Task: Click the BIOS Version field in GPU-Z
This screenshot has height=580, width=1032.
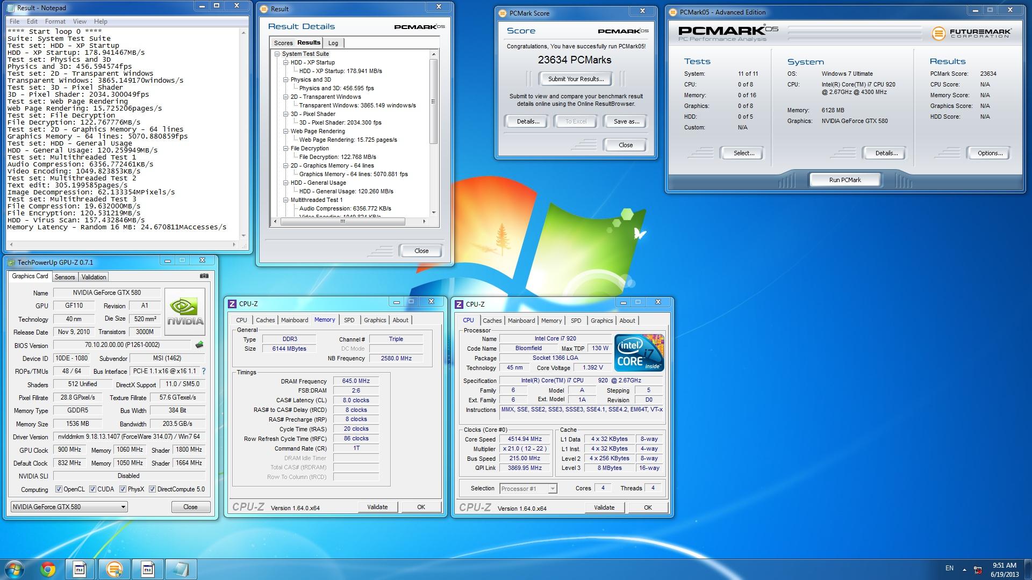Action: (122, 345)
